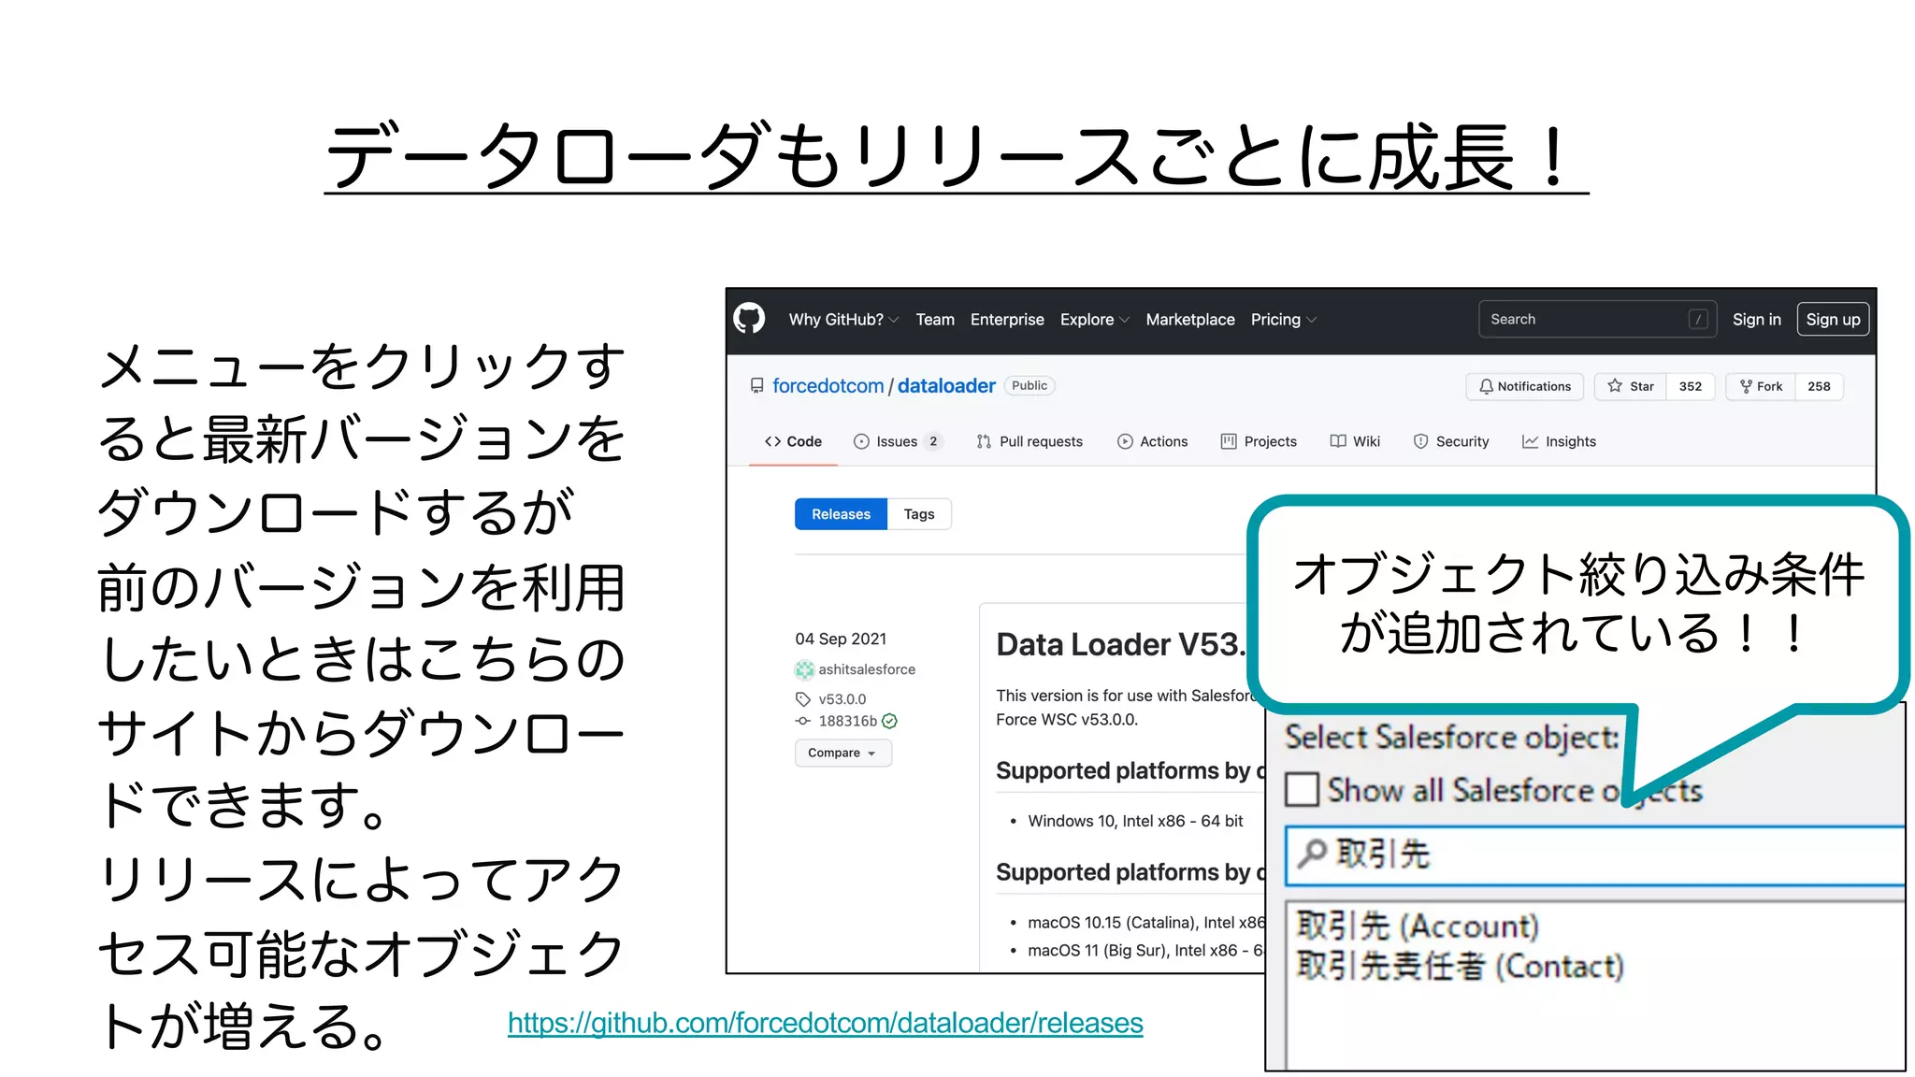View the 258 forks count

1819,387
